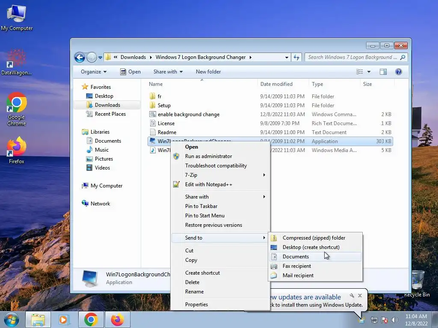Send to Fax recipient
The image size is (438, 328).
pos(315,266)
